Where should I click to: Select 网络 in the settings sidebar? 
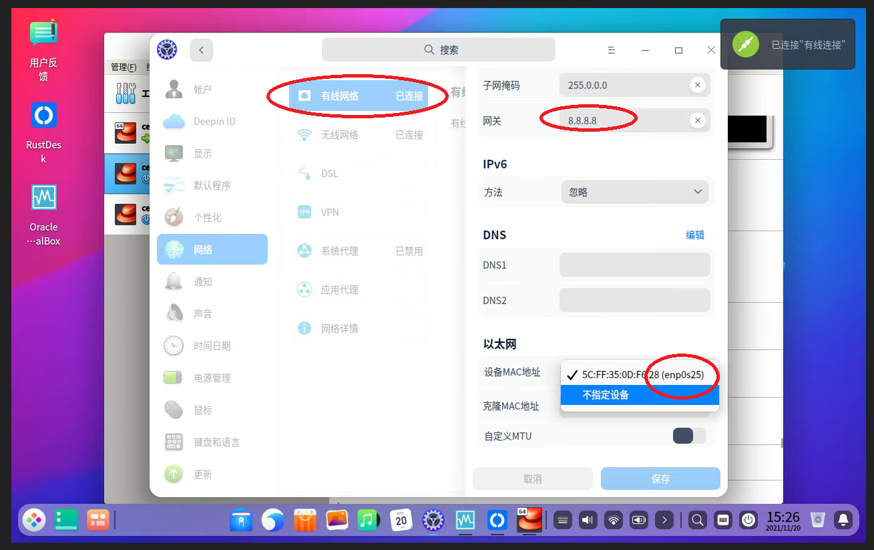212,249
